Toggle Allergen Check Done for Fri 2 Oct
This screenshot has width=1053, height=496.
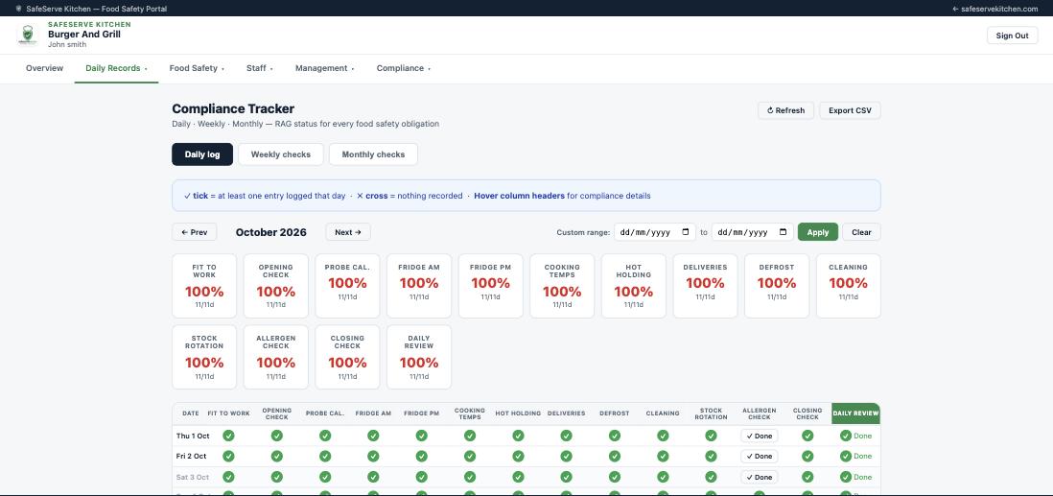tap(760, 456)
